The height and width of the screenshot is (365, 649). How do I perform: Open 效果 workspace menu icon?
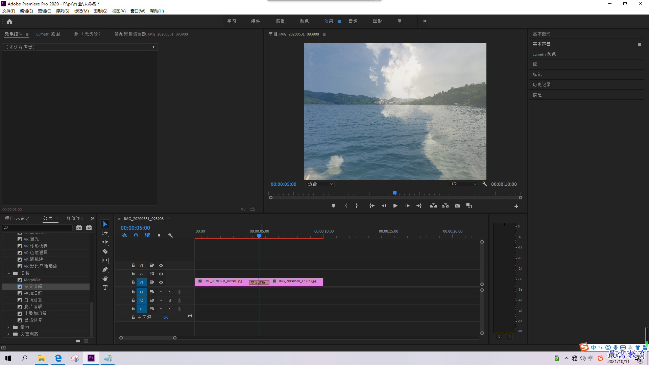[339, 21]
